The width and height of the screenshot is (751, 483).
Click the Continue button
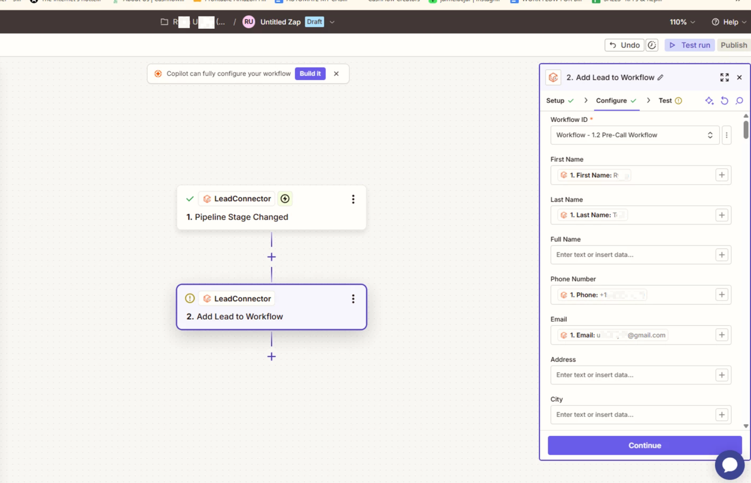644,445
